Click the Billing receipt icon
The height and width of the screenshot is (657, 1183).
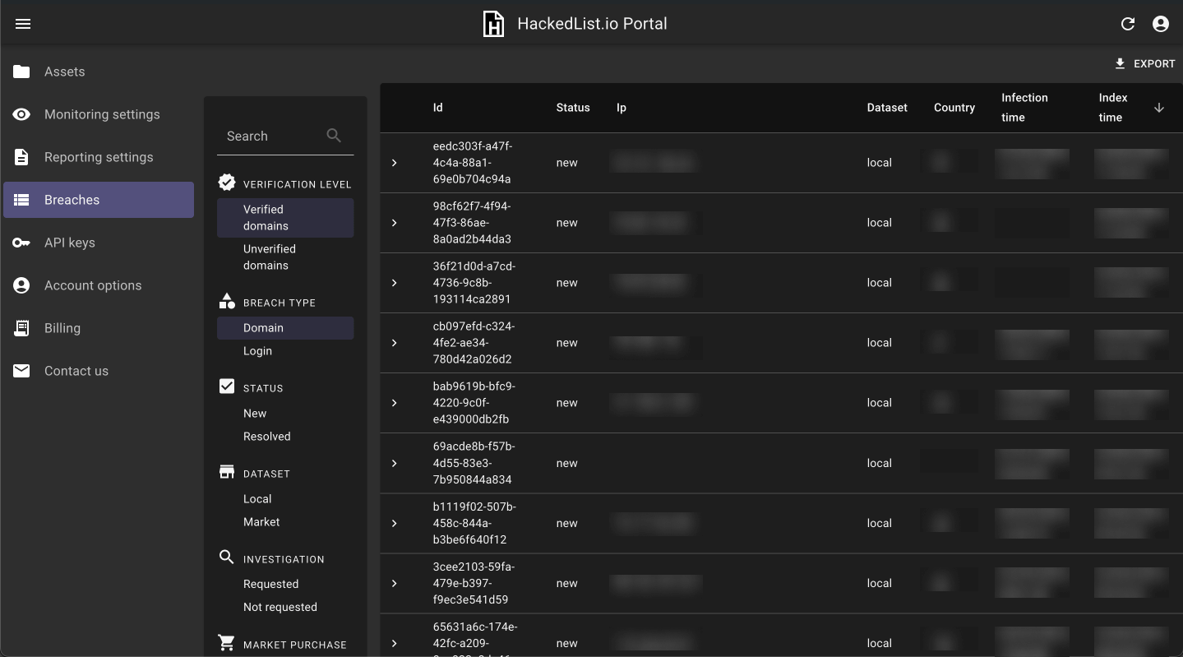[21, 328]
